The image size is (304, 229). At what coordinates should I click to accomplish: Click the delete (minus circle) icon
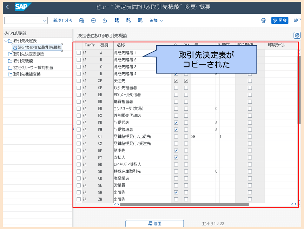93,20
